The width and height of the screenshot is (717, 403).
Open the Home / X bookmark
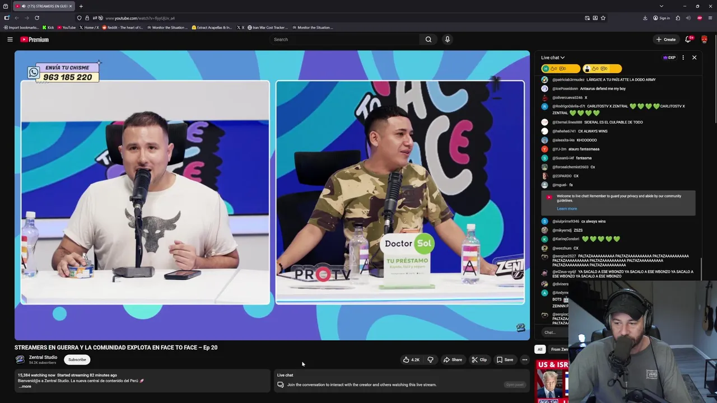tap(89, 27)
